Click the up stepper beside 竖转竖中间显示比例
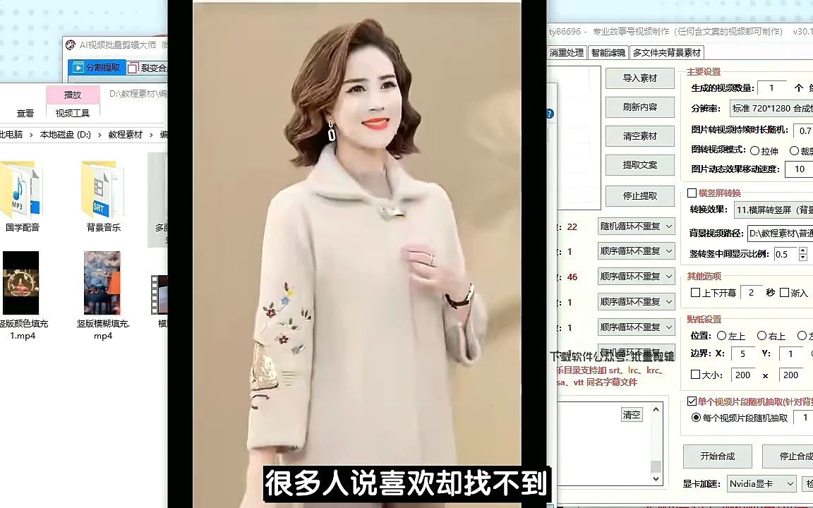 pyautogui.click(x=803, y=250)
